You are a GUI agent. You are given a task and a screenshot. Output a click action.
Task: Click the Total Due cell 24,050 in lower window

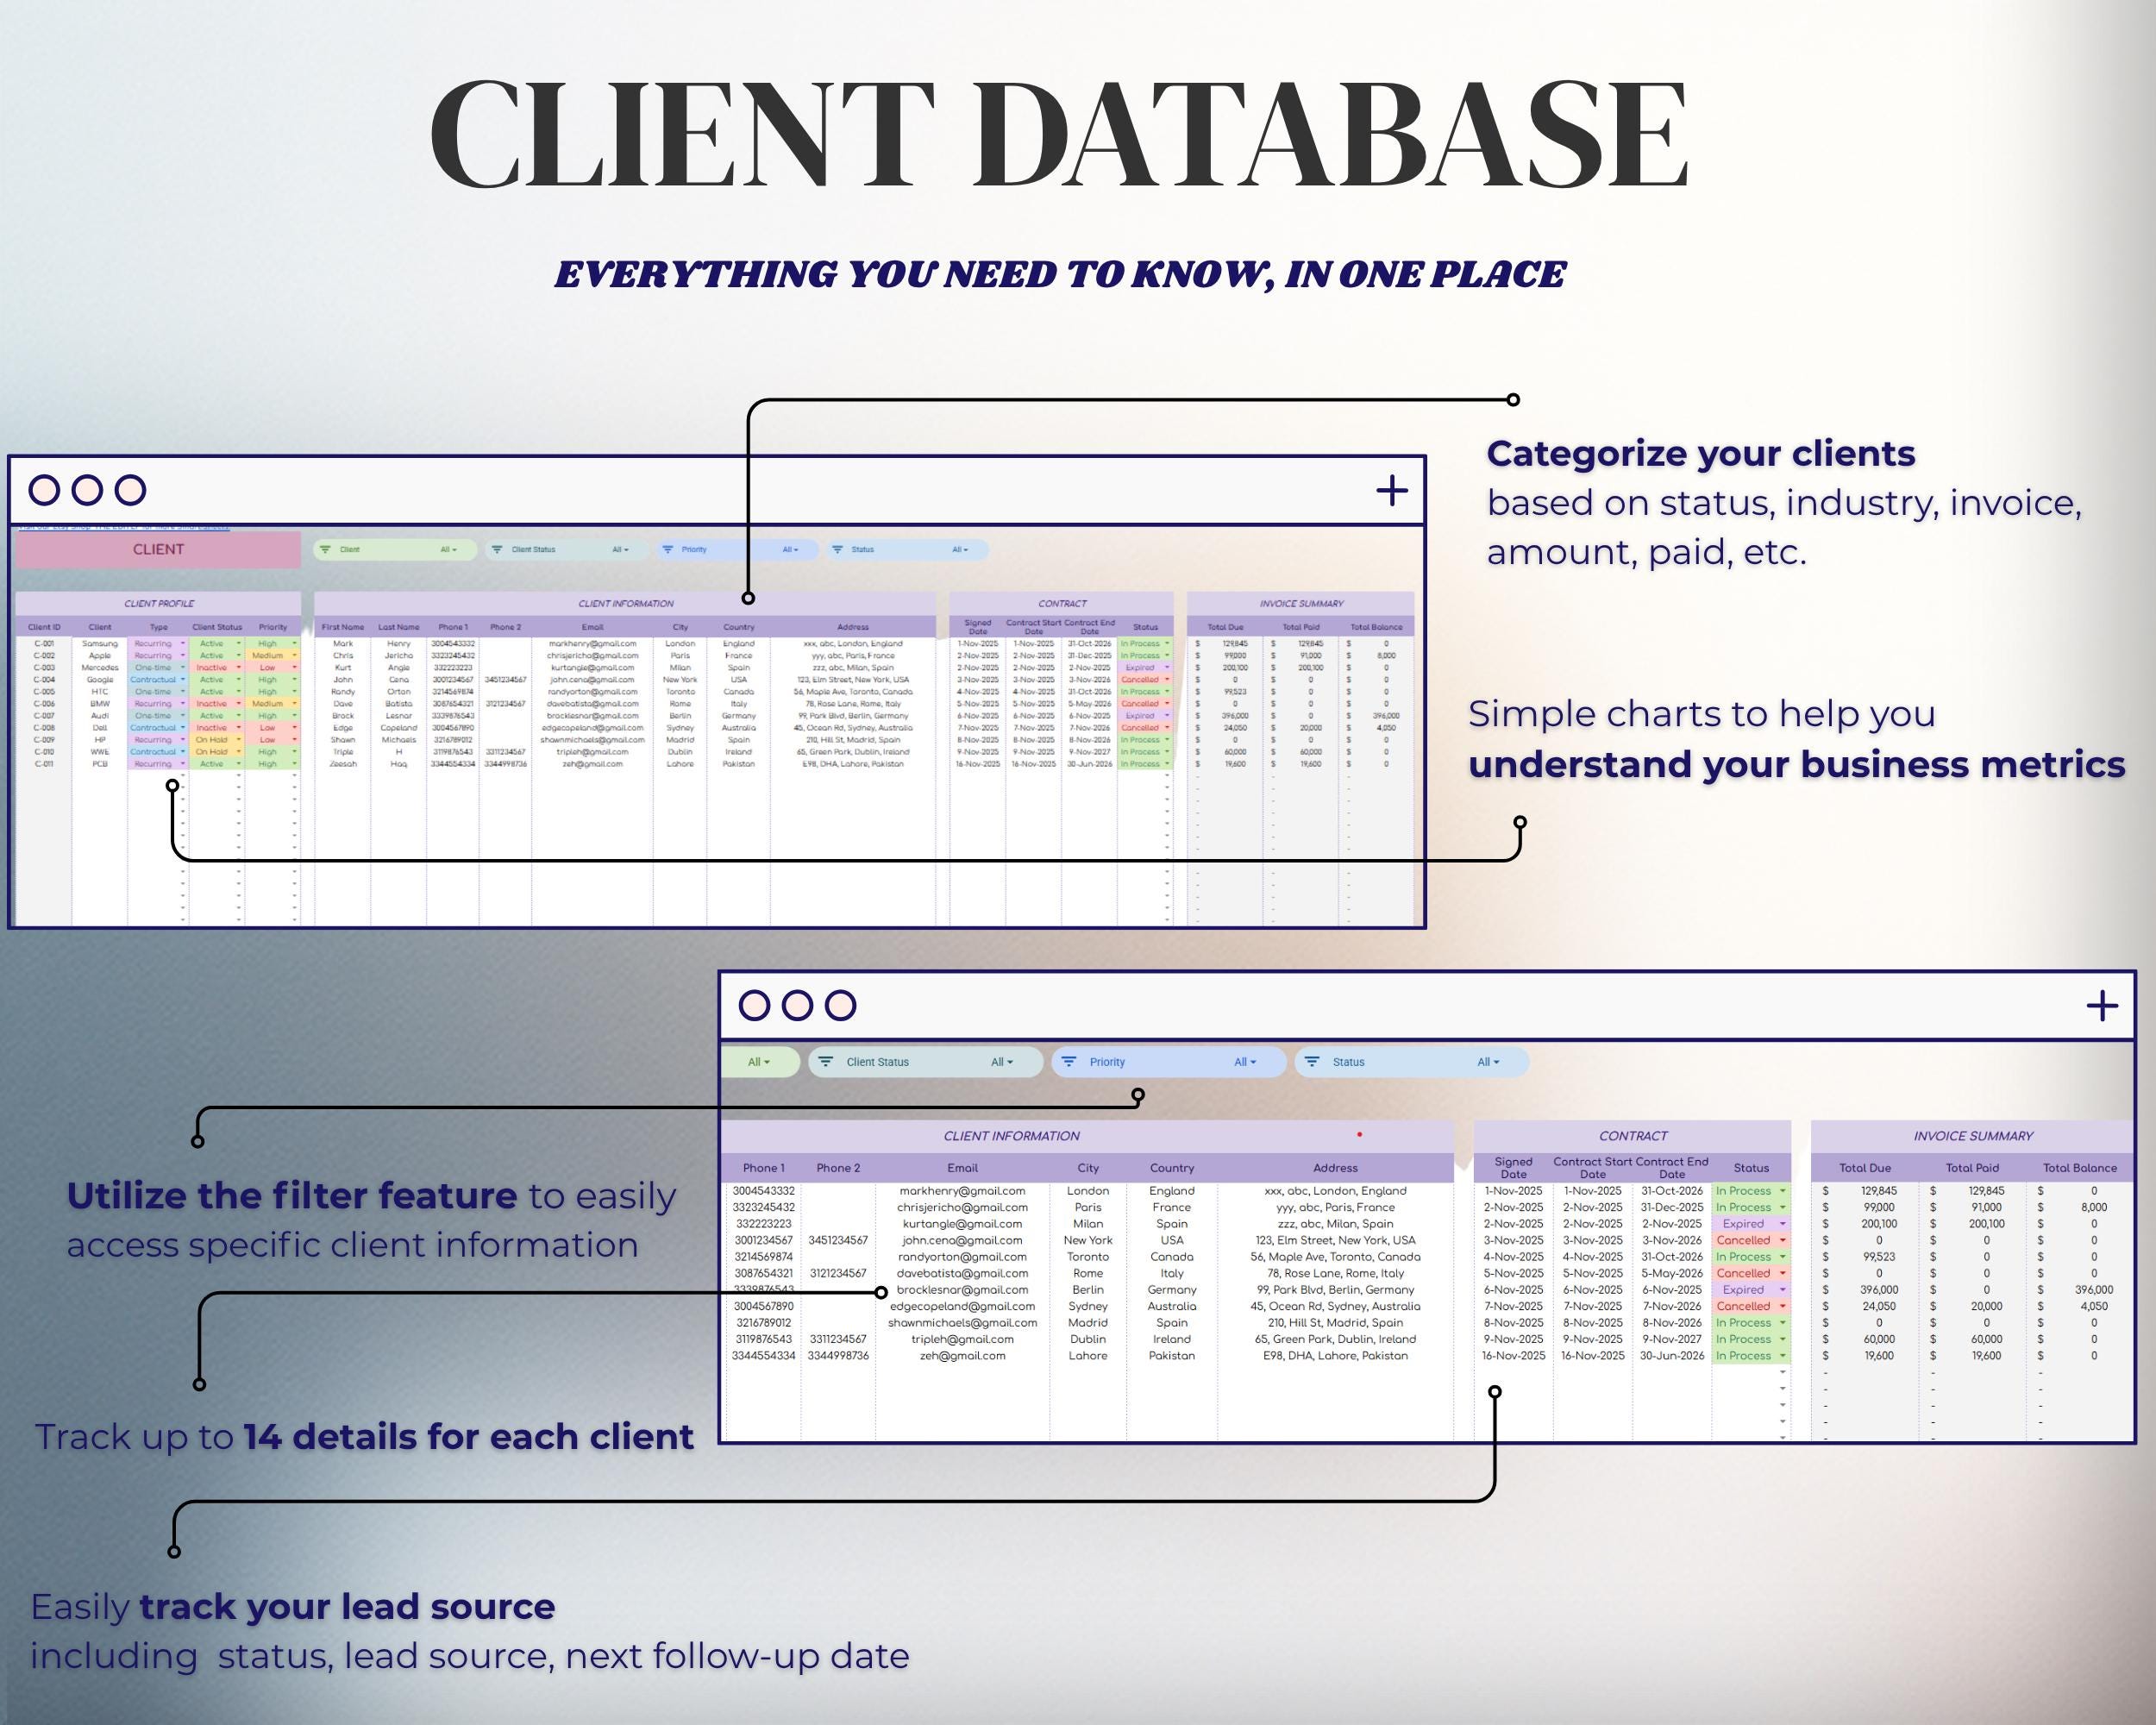[x=1866, y=1306]
